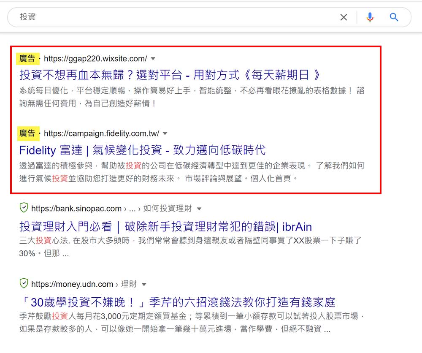Open the ad titled 投資不想再血本無歸？選對平台
This screenshot has height=353, width=422.
[170, 75]
